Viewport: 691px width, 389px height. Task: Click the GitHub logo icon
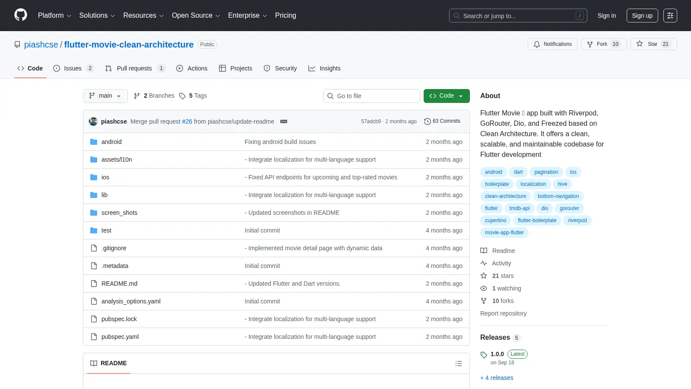pos(21,15)
